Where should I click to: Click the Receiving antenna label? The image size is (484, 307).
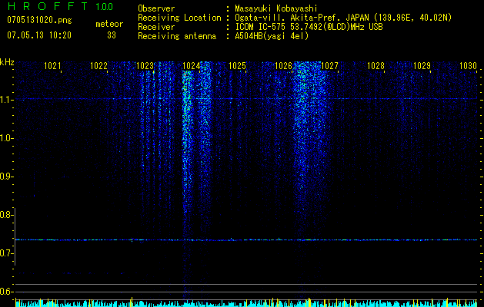tap(177, 36)
